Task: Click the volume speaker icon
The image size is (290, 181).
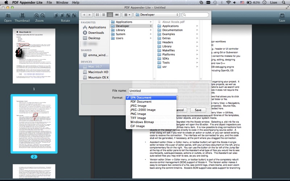Action: tap(235, 3)
